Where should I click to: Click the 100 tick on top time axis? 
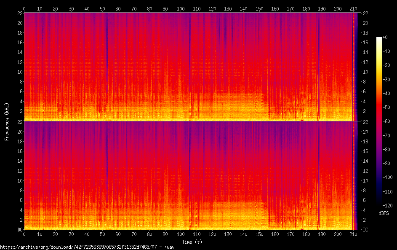[x=181, y=8]
